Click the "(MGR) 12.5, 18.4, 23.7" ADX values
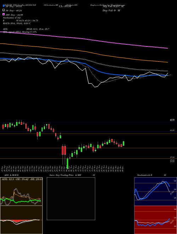The width and height of the screenshot is (177, 234). click(38, 29)
